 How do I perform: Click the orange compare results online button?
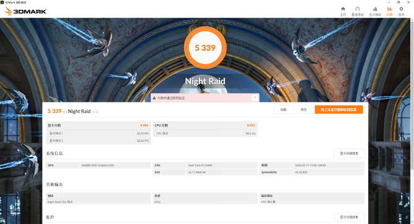(x=339, y=110)
